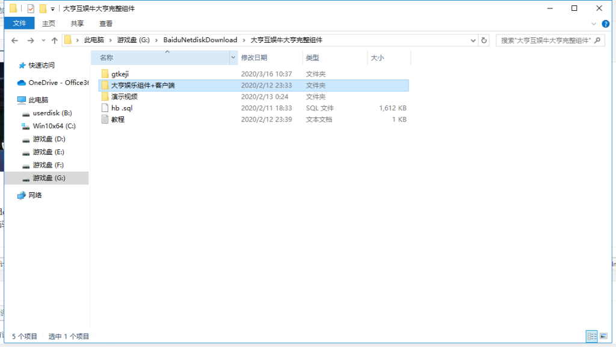This screenshot has width=616, height=347.
Task: Click 此电脑 in the address breadcrumb
Action: tap(94, 40)
